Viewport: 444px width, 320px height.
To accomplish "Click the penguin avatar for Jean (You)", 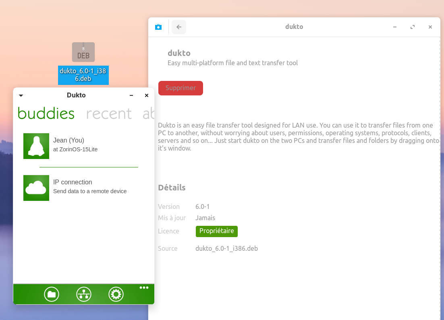I will [x=36, y=146].
